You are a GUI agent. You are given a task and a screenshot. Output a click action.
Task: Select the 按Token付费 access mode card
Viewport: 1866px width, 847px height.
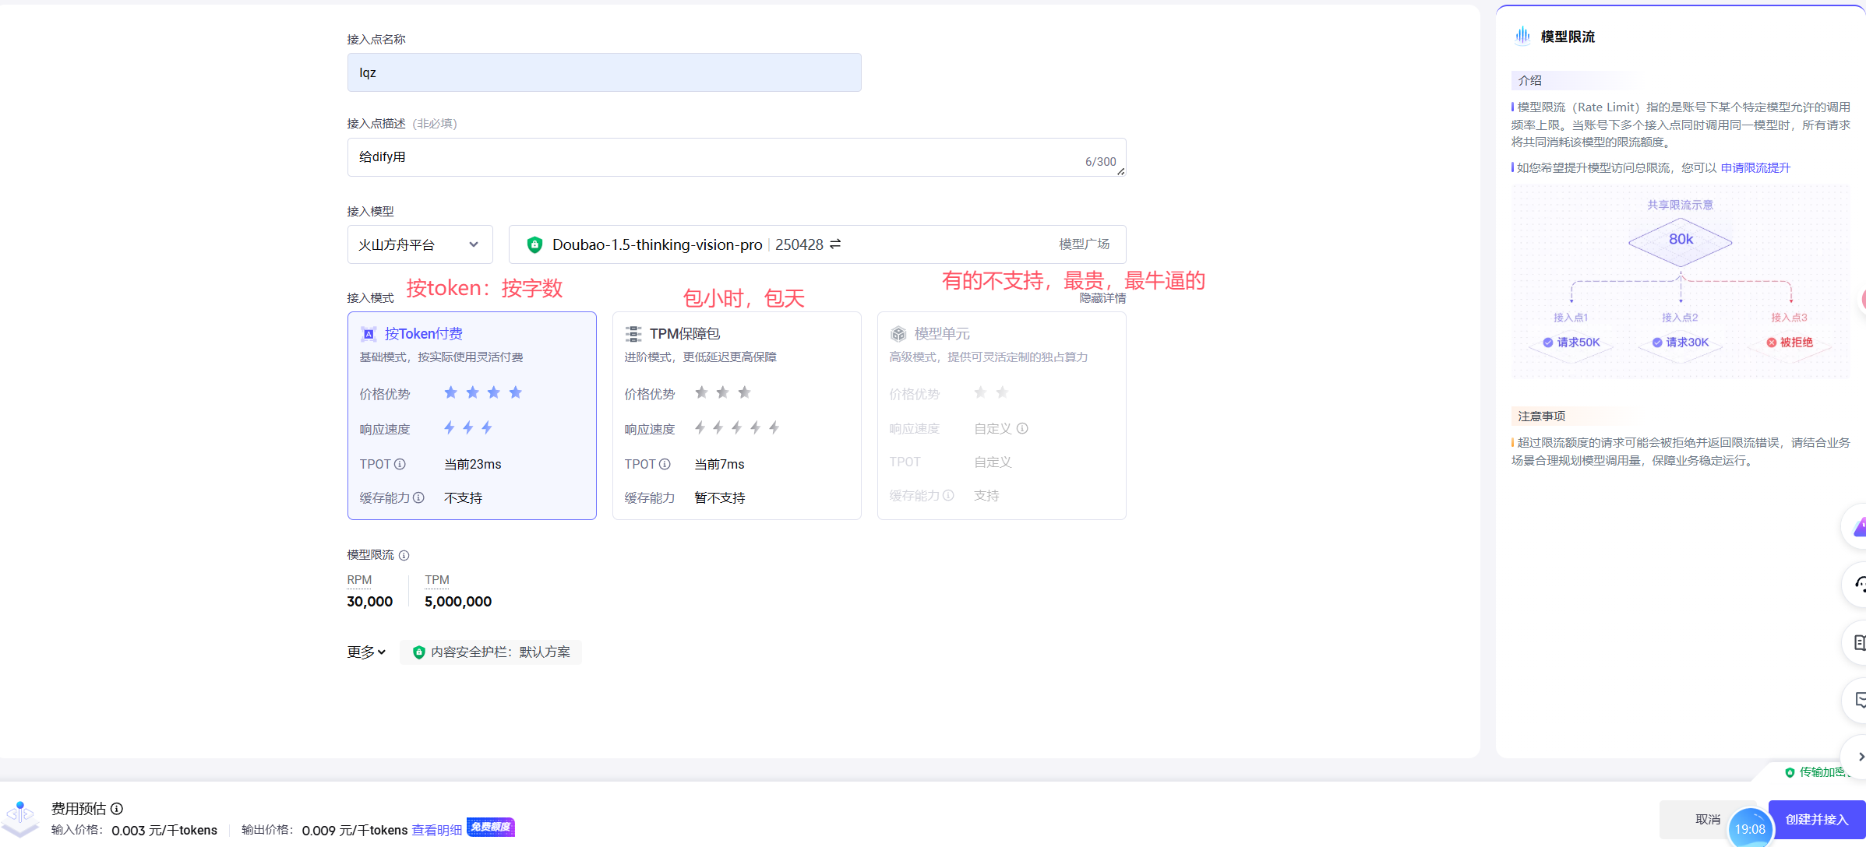pos(471,415)
